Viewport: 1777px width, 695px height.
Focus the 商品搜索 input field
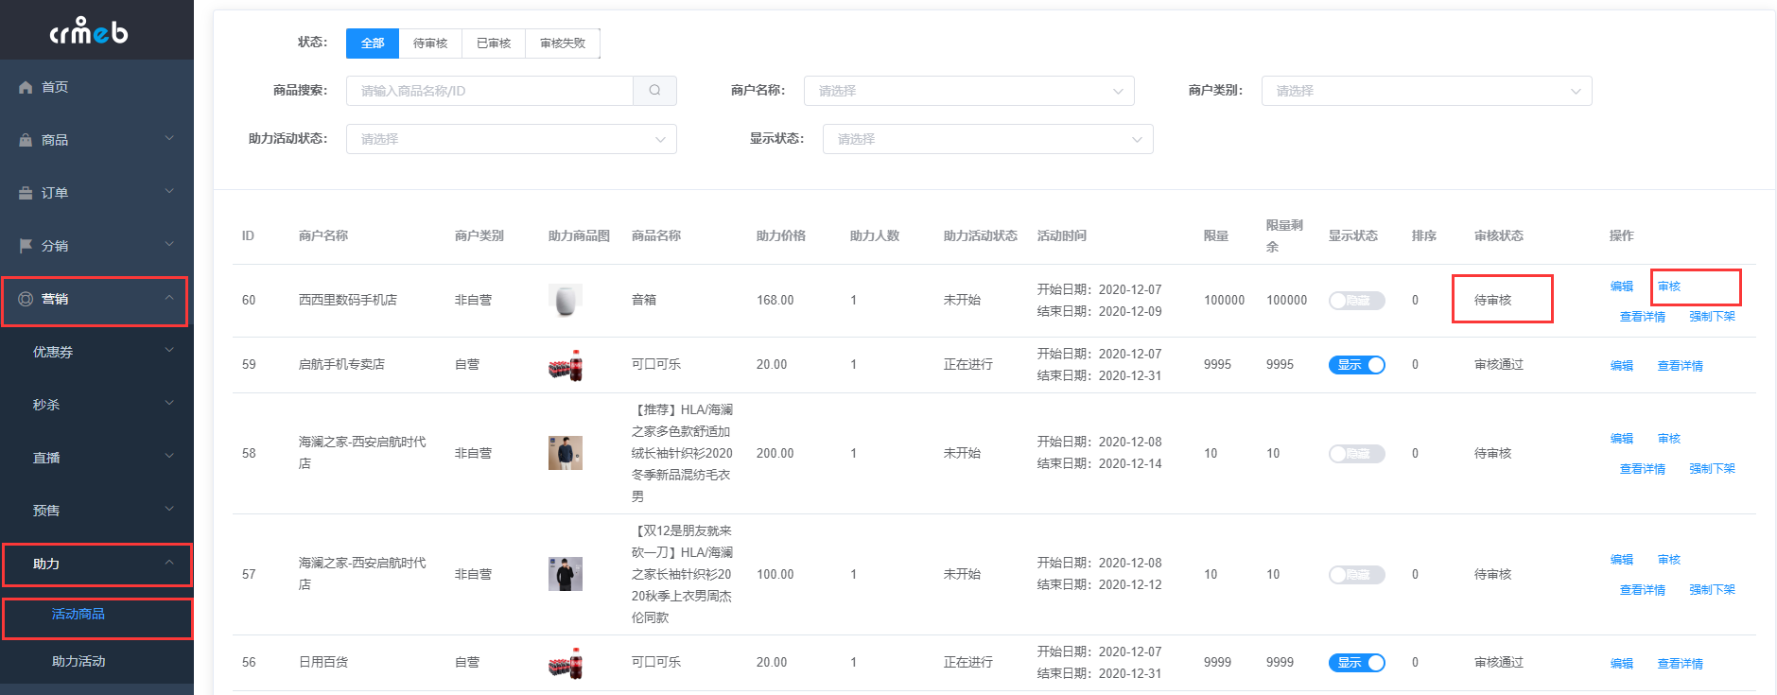pos(490,91)
